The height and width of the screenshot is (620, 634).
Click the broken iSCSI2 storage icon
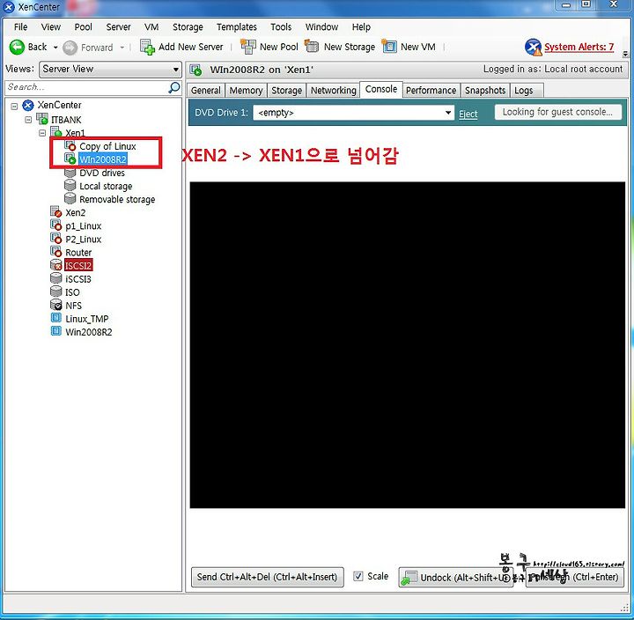[x=55, y=265]
